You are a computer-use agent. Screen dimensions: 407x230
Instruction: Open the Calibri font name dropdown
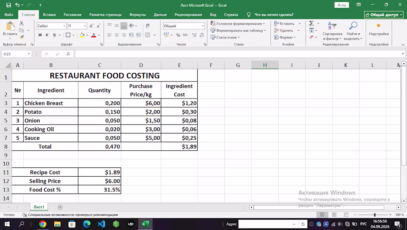64,26
